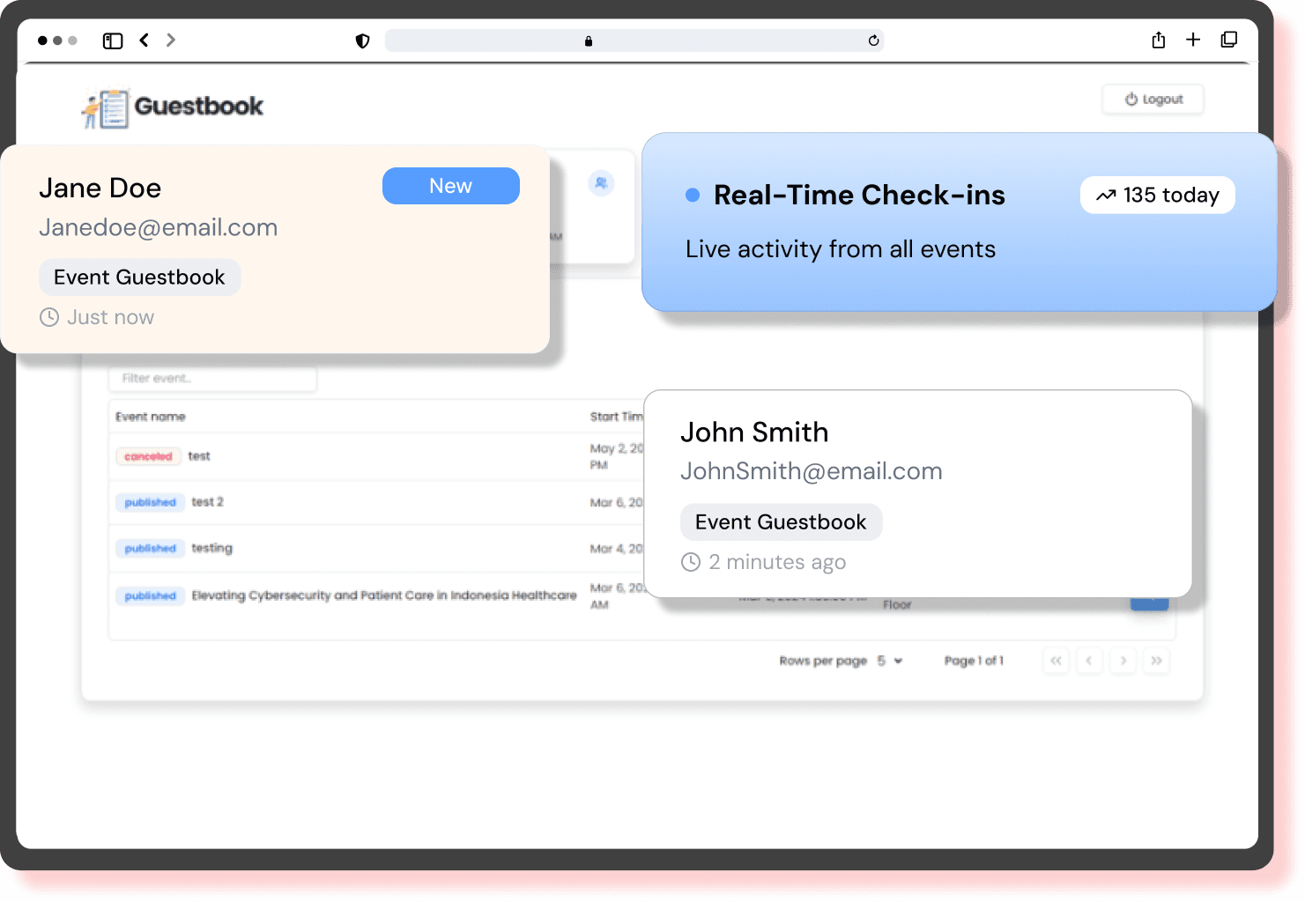Click the Guestbook clipboard logo icon
The height and width of the screenshot is (902, 1305).
108,107
